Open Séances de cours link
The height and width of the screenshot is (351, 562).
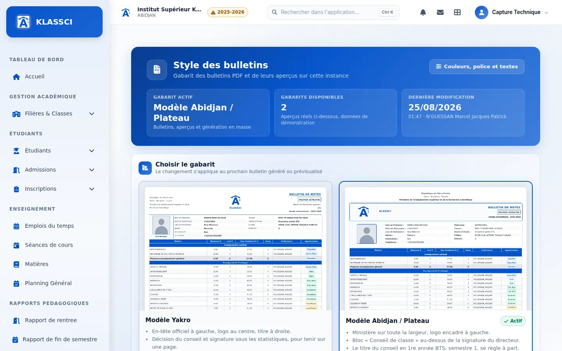tap(54, 245)
